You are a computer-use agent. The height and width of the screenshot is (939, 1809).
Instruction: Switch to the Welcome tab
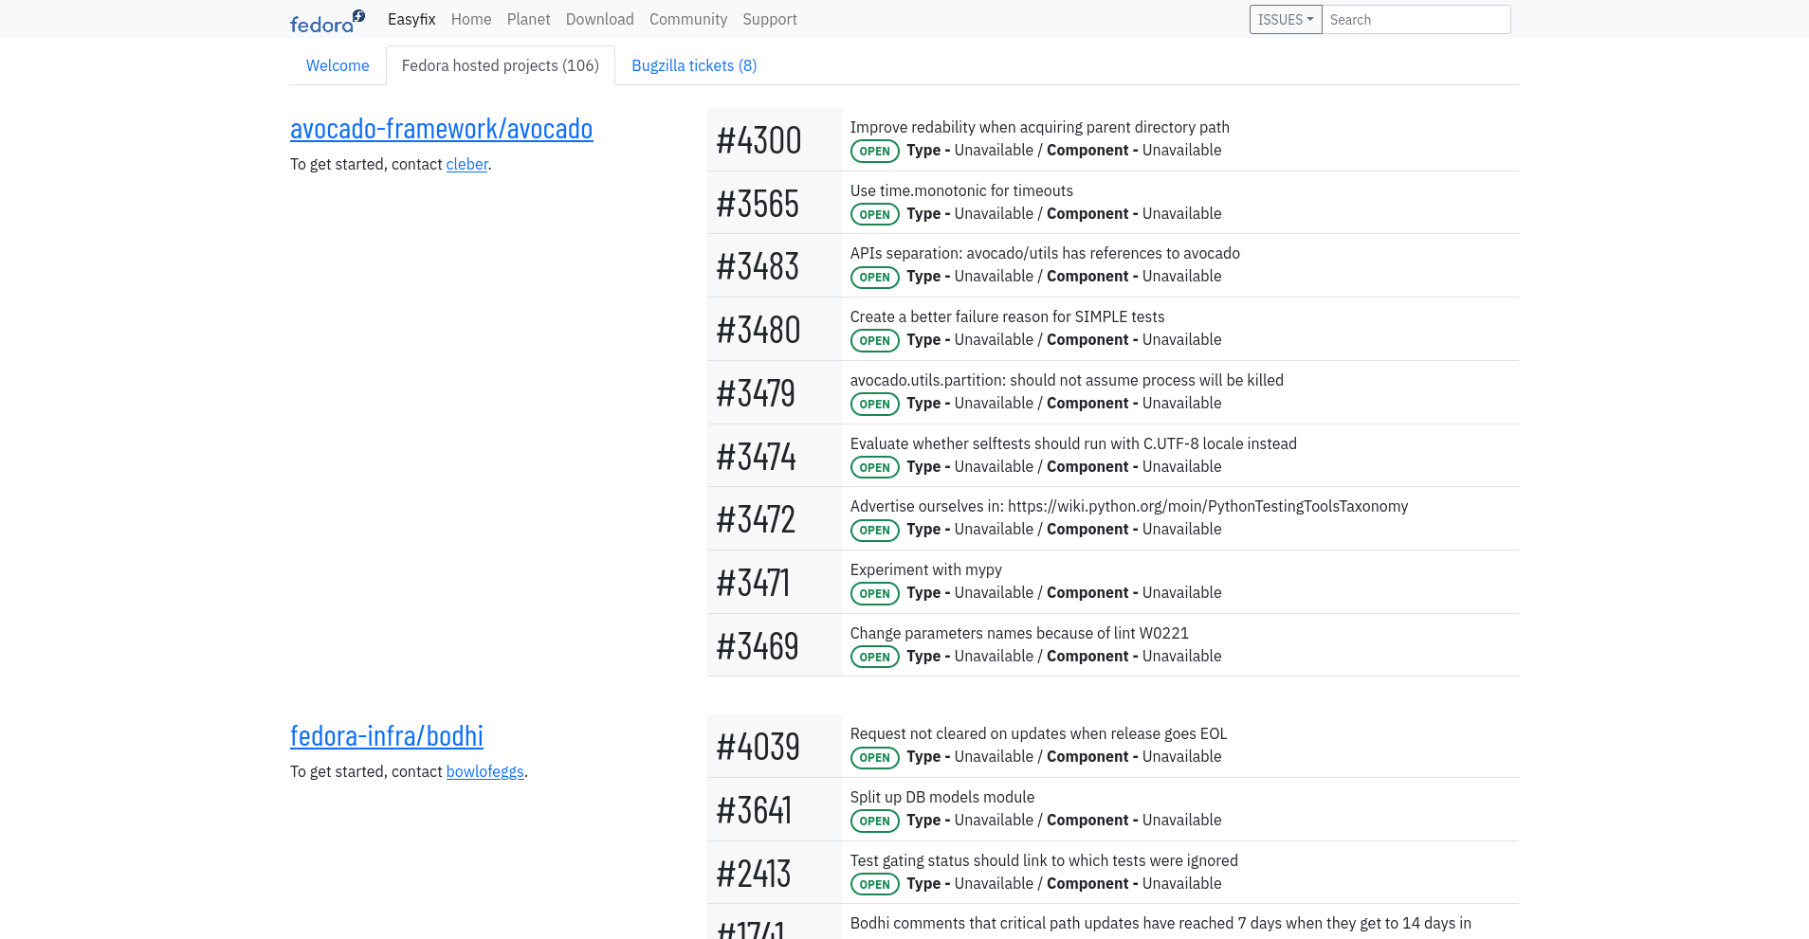pos(338,65)
